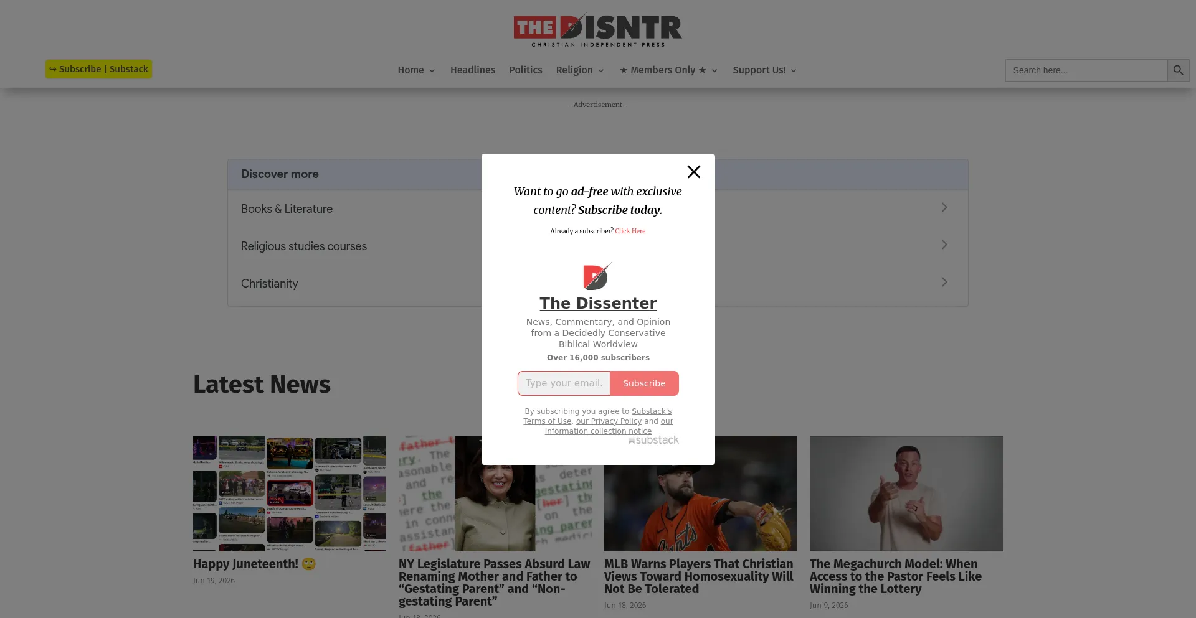This screenshot has width=1196, height=618.
Task: Click 'Christianity' text
Action: pos(269,284)
